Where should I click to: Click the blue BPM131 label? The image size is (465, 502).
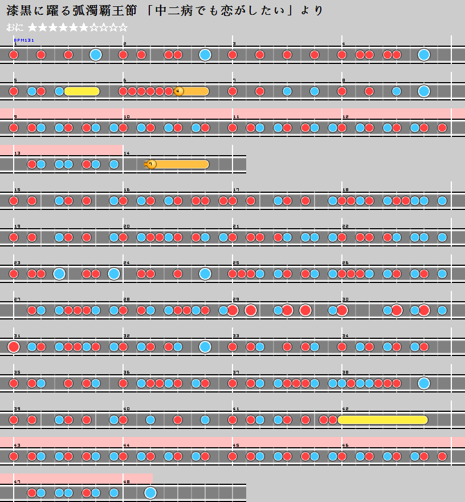(x=24, y=40)
